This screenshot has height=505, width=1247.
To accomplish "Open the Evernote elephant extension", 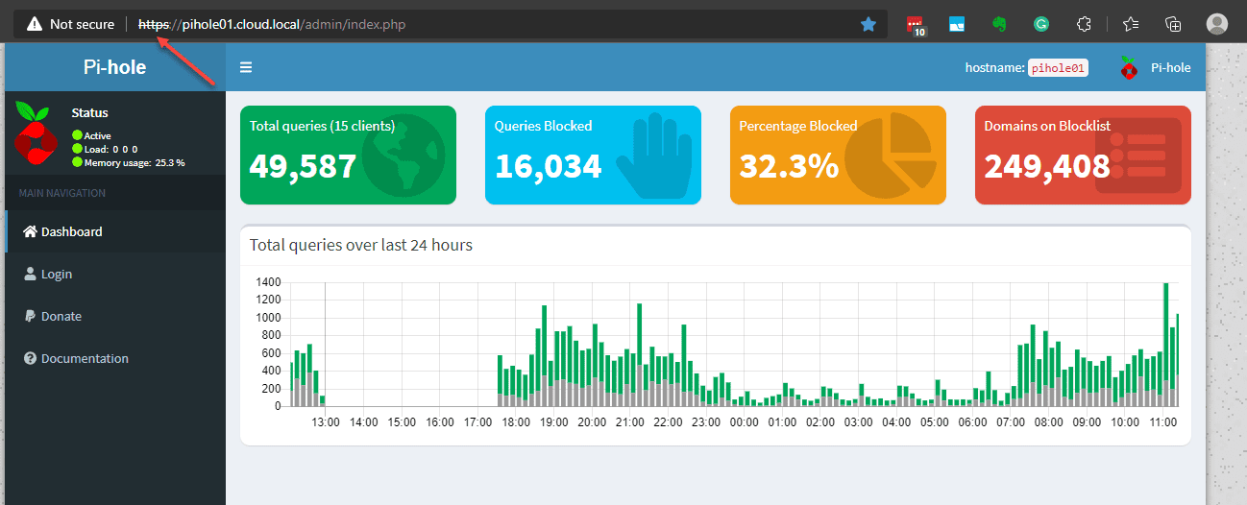I will pos(999,24).
